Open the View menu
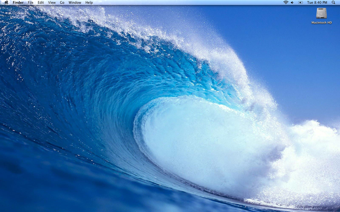The width and height of the screenshot is (340, 212). pos(52,3)
